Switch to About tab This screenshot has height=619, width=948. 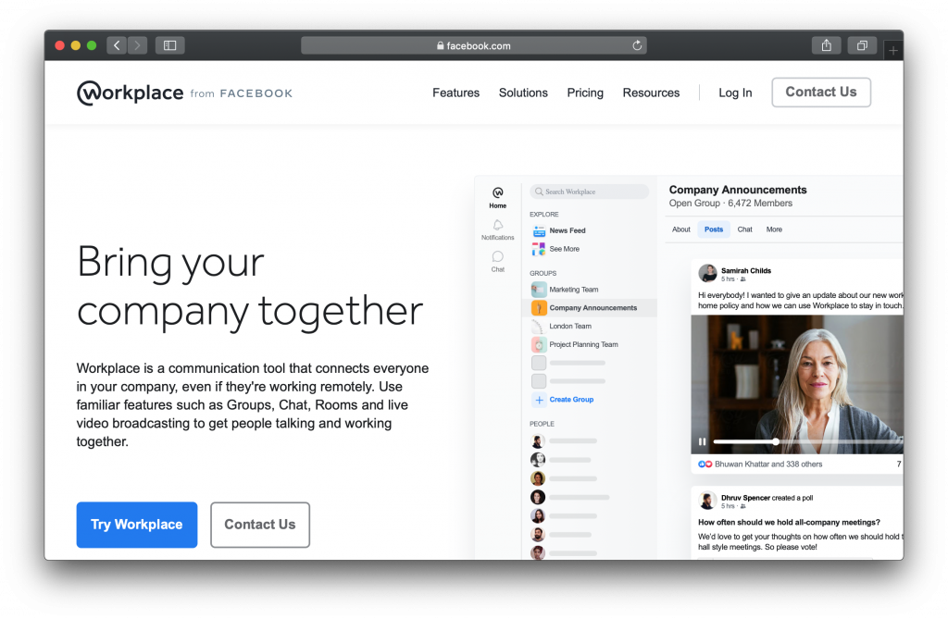pyautogui.click(x=680, y=229)
